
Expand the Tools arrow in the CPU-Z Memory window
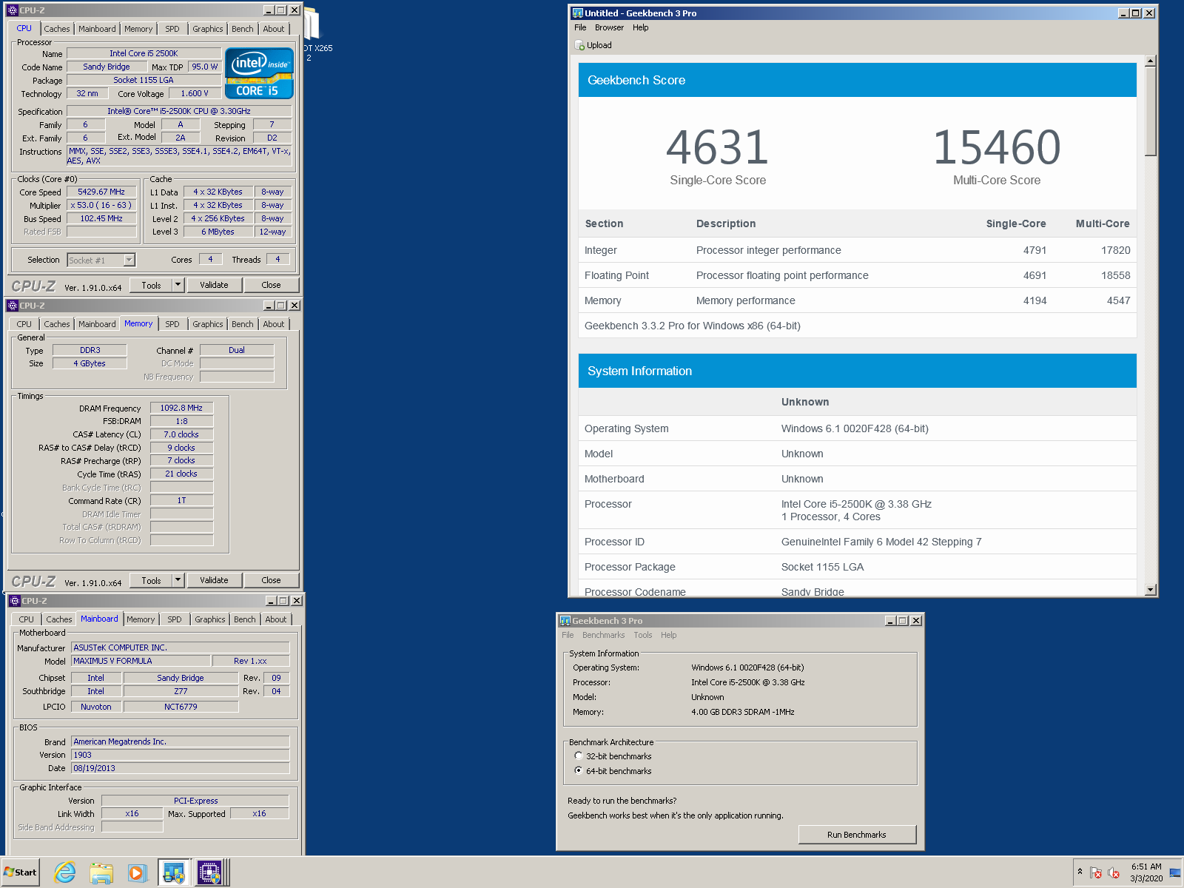[x=178, y=580]
